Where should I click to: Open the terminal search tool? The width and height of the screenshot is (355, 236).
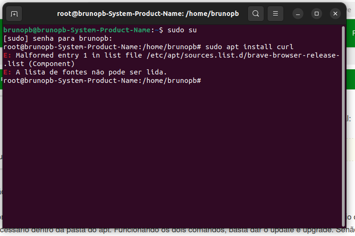pos(255,14)
